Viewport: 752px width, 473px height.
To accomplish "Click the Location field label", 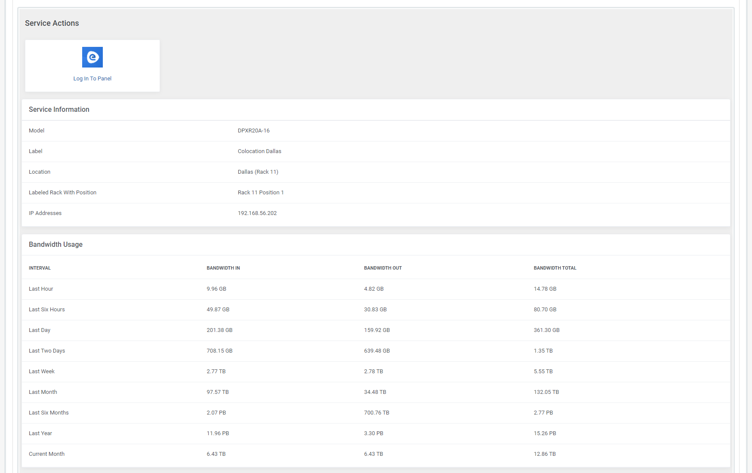I will 40,172.
